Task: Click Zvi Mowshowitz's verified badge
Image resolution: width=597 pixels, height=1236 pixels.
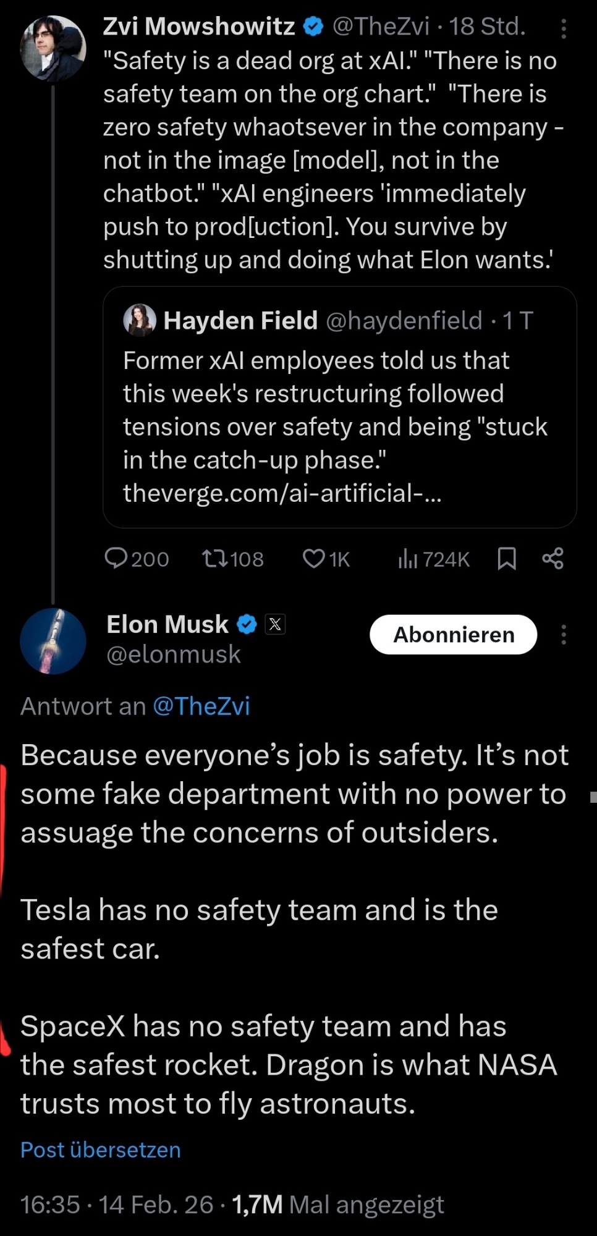Action: point(314,27)
